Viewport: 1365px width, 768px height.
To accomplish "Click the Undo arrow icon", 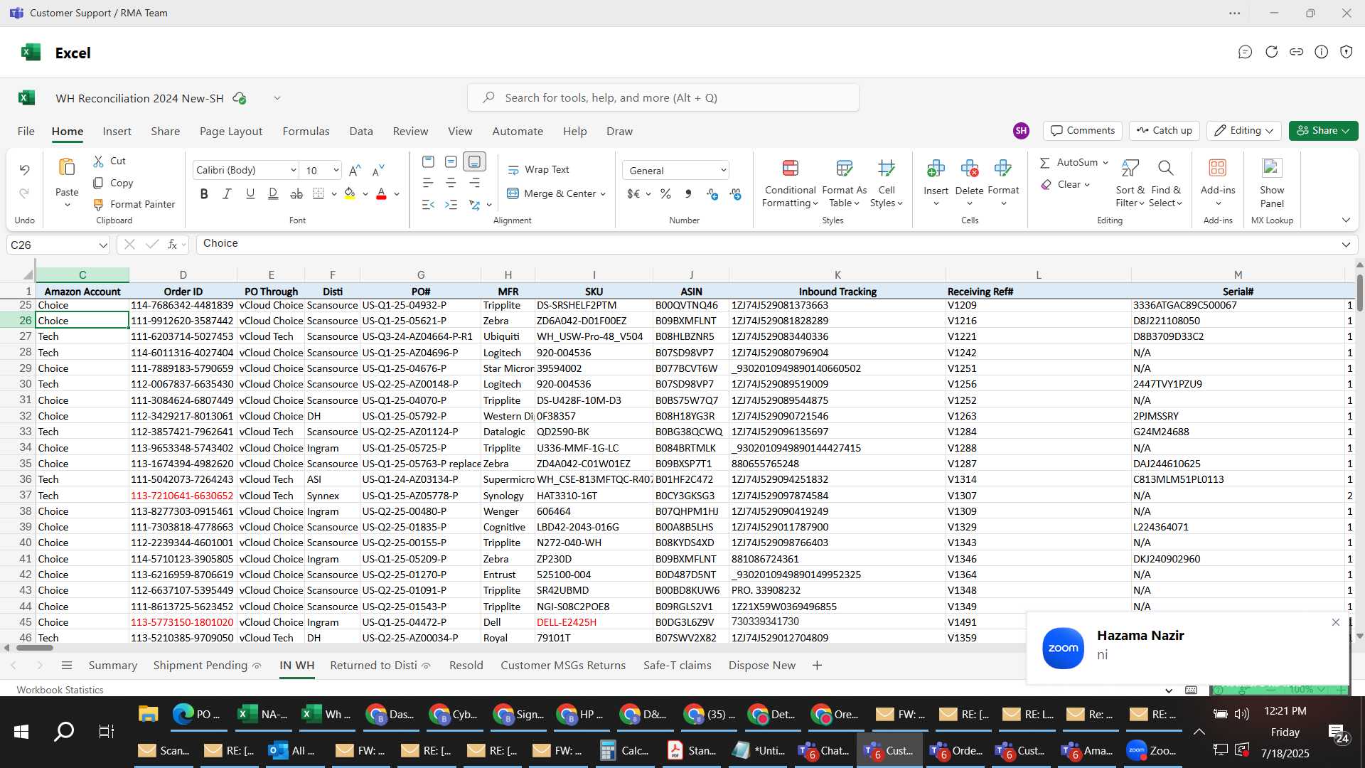I will [24, 170].
